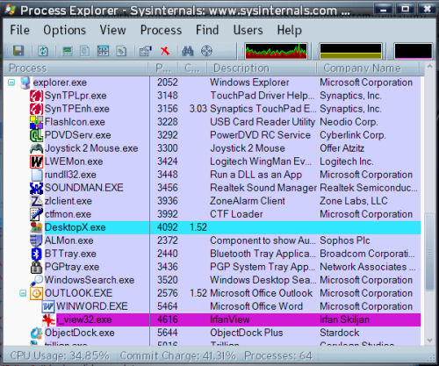Click the scrollbar down arrow
The width and height of the screenshot is (439, 366).
[x=429, y=340]
